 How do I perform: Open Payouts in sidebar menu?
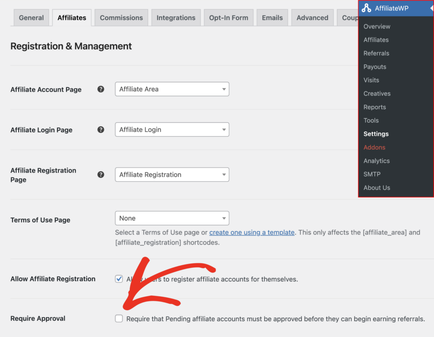tap(375, 67)
